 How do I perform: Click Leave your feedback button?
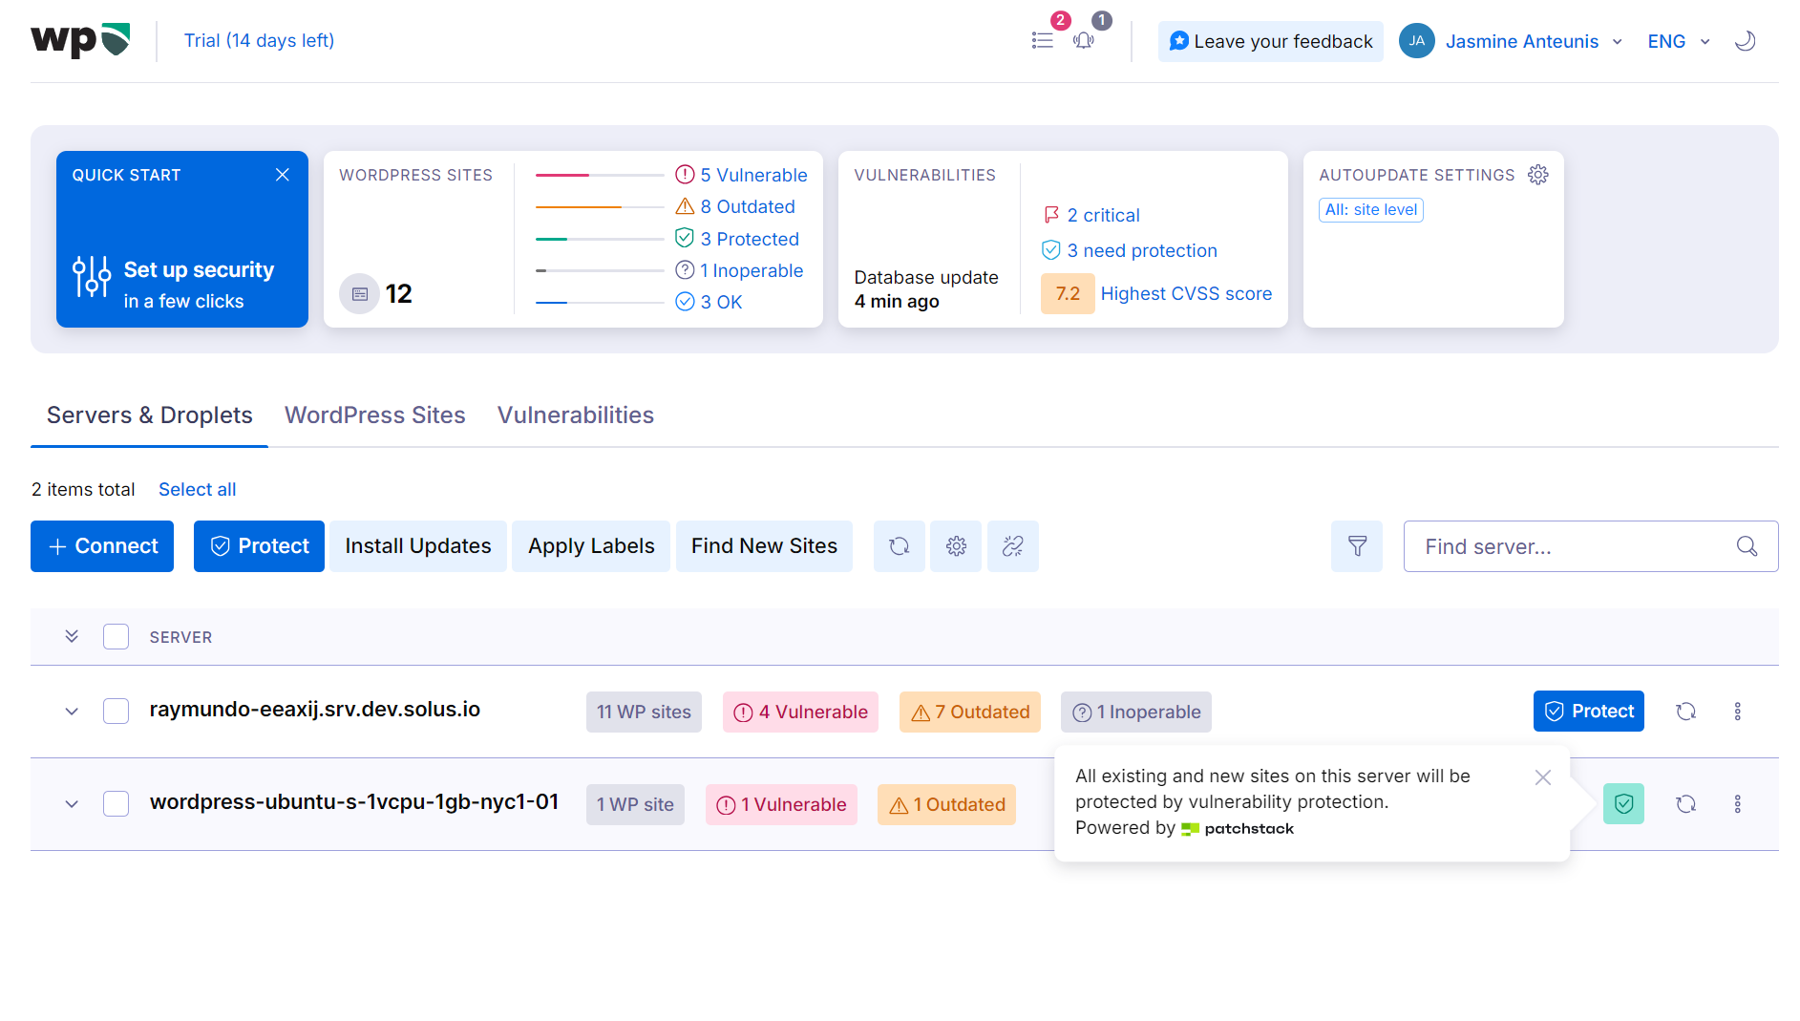[x=1271, y=41]
